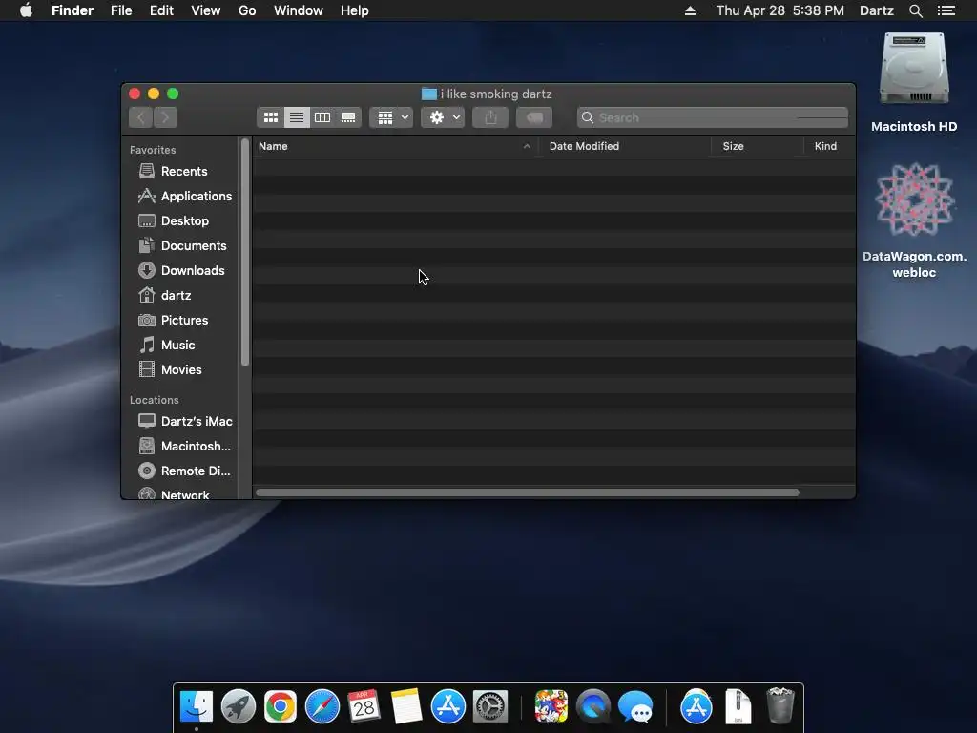The image size is (977, 733).
Task: Open Calendar from the Dock
Action: pos(364,706)
